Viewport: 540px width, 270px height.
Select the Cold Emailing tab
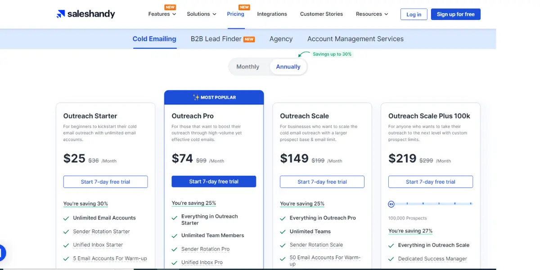click(154, 39)
